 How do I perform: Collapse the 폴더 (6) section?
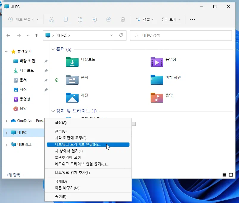(x=53, y=49)
